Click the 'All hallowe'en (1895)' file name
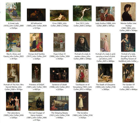140x123 pixels. [x=37, y=26]
